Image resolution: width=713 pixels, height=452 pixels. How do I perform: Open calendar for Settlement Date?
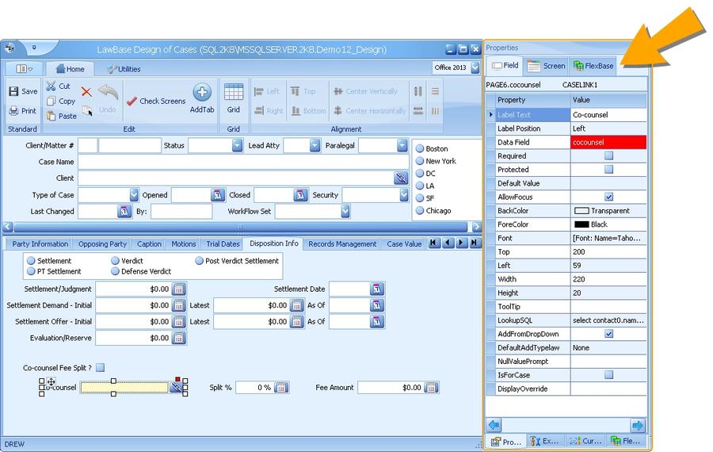tap(377, 289)
